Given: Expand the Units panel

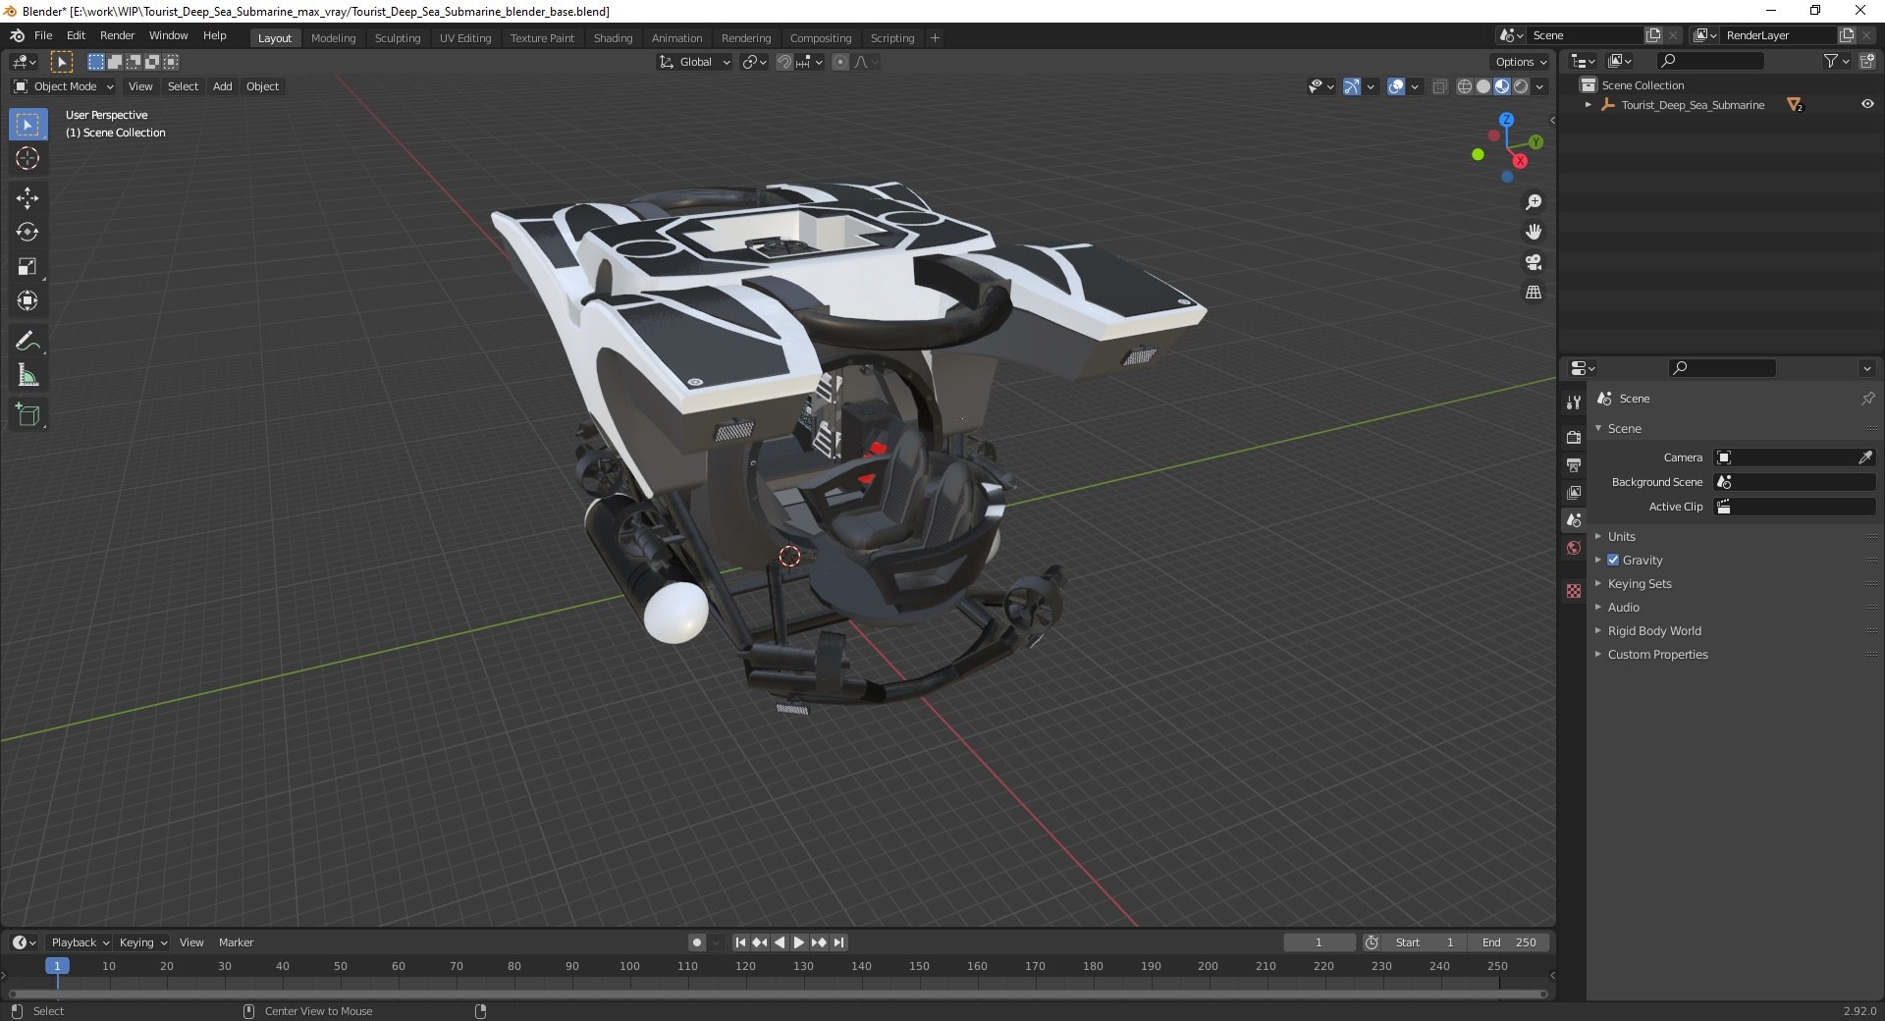Looking at the screenshot, I should pos(1621,536).
